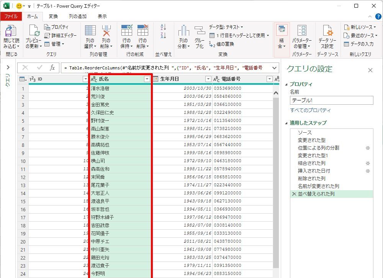The height and width of the screenshot is (278, 383).
Task: Open the 列の追加 ribbon tab
Action: pyautogui.click(x=78, y=16)
